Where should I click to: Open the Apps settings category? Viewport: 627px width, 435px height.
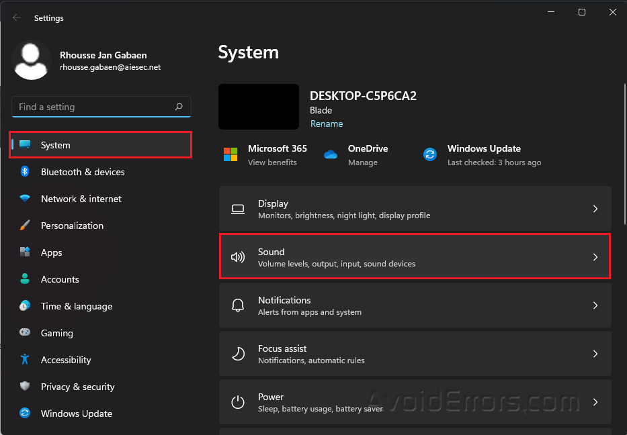pos(51,252)
